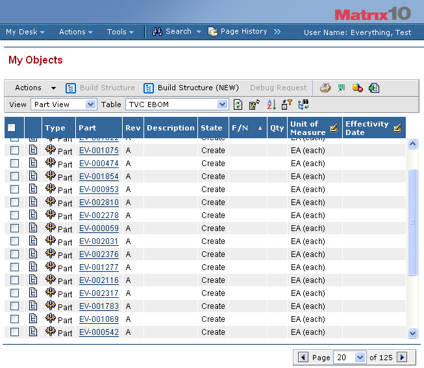Screen dimensions: 424x368
Task: Open the page number dropdown showing 20
Action: click(x=349, y=358)
